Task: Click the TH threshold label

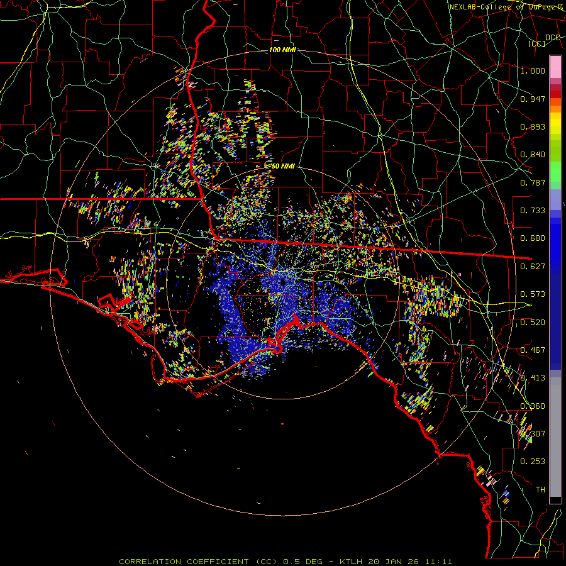Action: (x=540, y=490)
